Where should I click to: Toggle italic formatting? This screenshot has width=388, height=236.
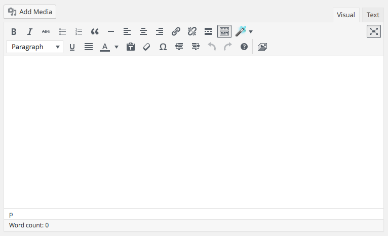point(30,31)
